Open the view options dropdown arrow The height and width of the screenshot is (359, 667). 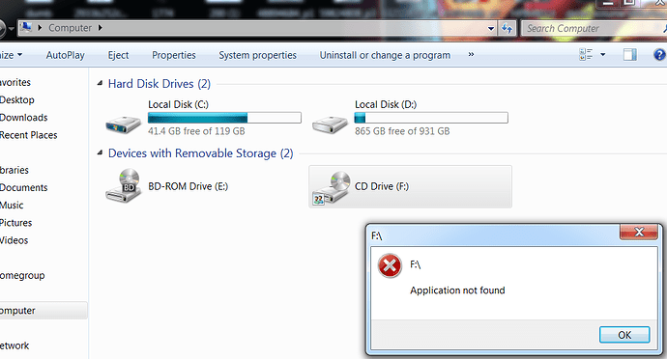coord(603,55)
